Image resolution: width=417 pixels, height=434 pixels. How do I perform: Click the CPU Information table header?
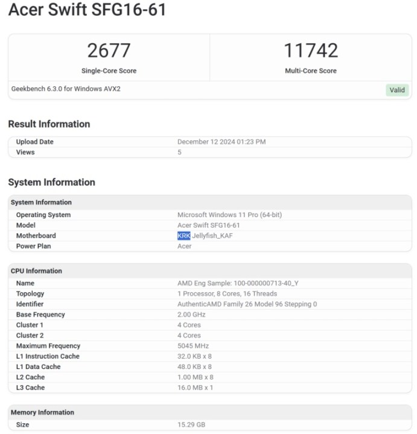36,271
